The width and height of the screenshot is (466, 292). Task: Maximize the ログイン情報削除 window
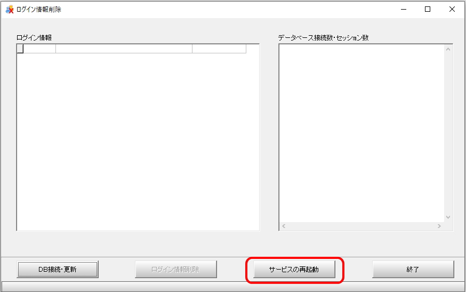click(428, 9)
